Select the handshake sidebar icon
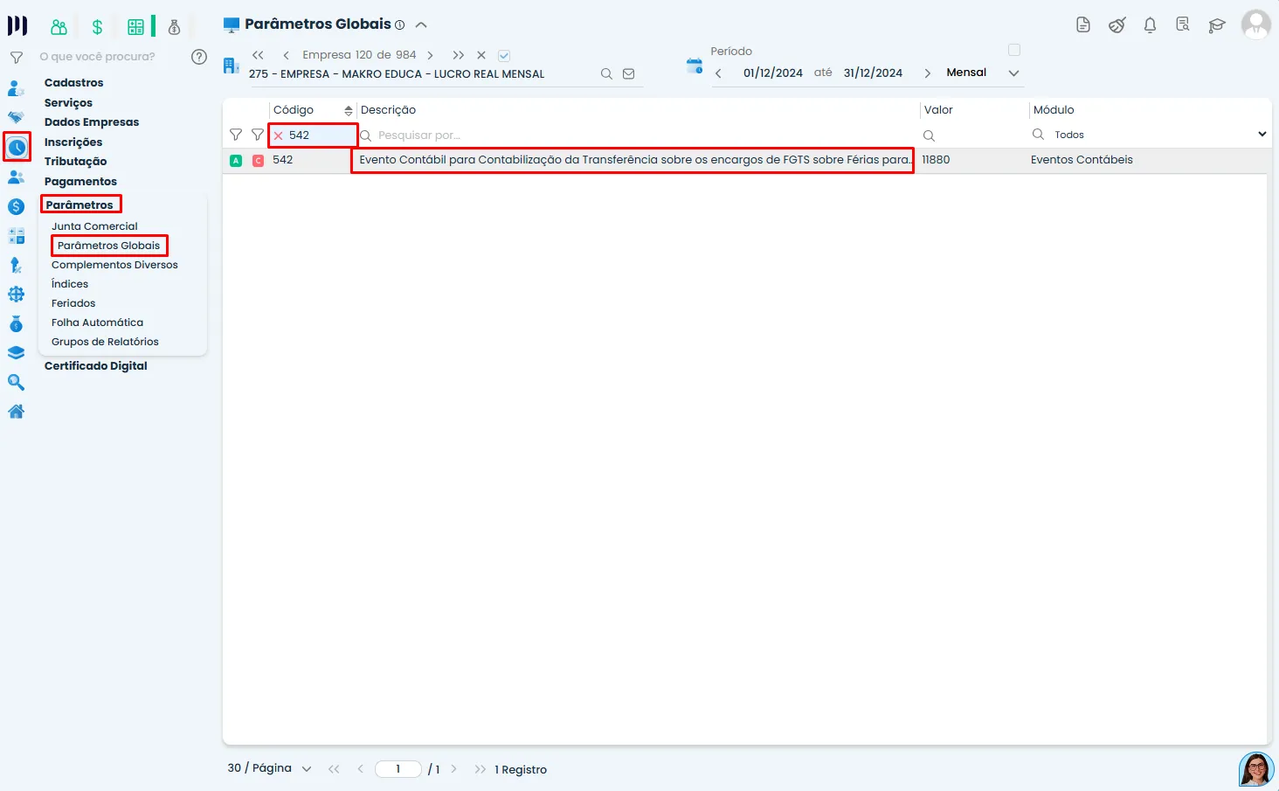The height and width of the screenshot is (791, 1279). pyautogui.click(x=16, y=117)
